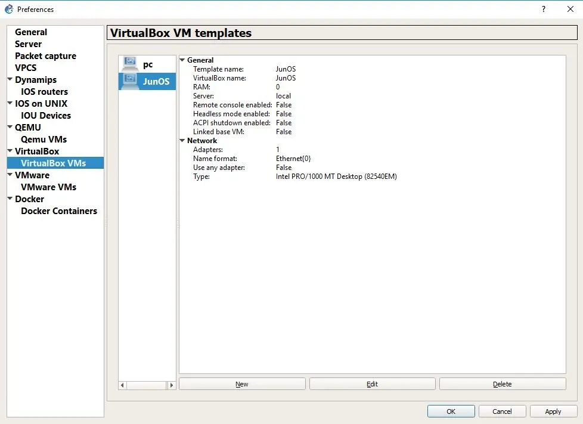The image size is (583, 424).
Task: Click the Apply button
Action: click(x=553, y=411)
